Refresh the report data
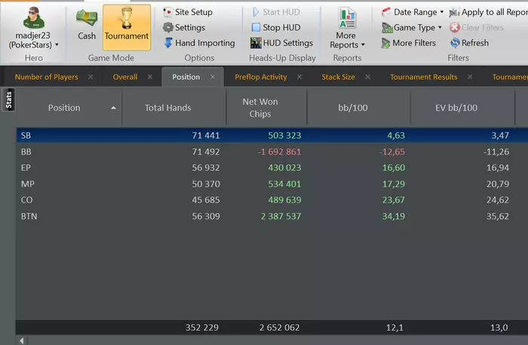 pos(469,43)
